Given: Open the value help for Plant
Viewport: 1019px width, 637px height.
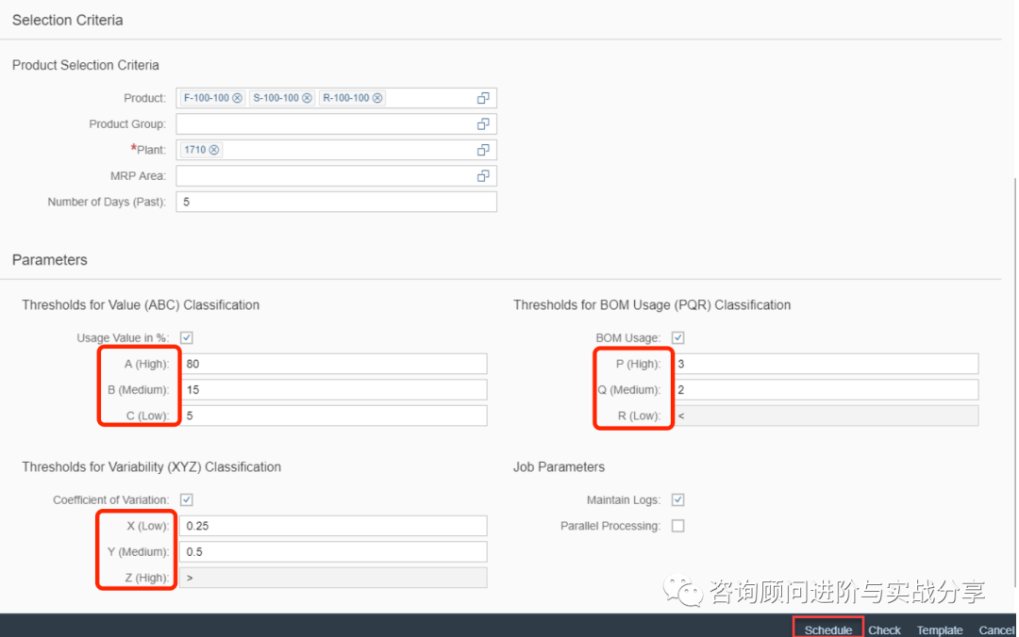Looking at the screenshot, I should [483, 149].
